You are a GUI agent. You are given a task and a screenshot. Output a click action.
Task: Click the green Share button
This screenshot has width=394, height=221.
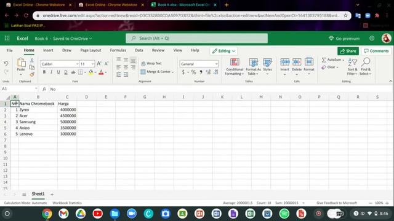click(348, 51)
